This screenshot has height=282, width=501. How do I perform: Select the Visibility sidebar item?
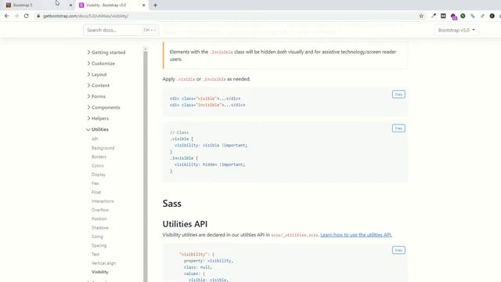(x=99, y=272)
